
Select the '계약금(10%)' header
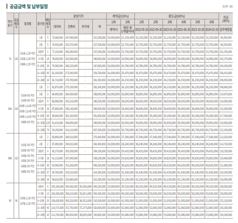(x=121, y=16)
